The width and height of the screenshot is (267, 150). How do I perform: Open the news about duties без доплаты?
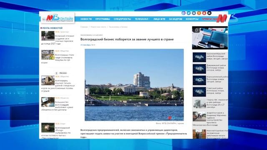[57, 106]
